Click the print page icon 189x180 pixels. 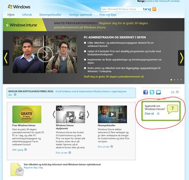pyautogui.click(x=177, y=92)
